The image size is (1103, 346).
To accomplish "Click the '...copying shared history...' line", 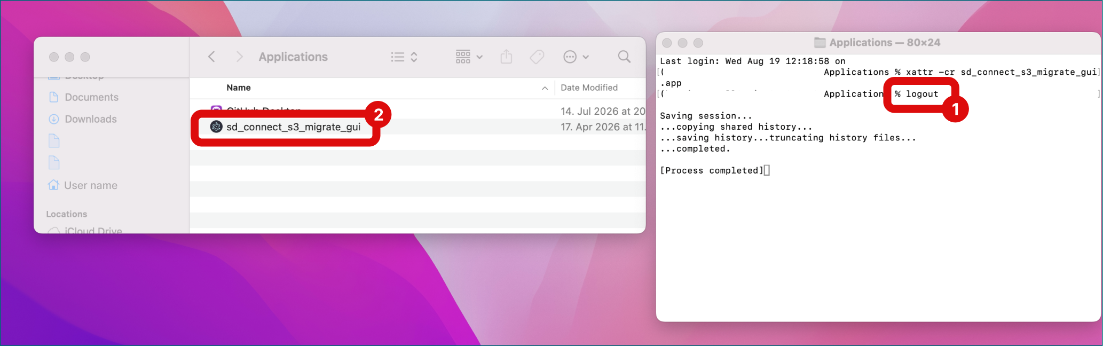I will [736, 127].
